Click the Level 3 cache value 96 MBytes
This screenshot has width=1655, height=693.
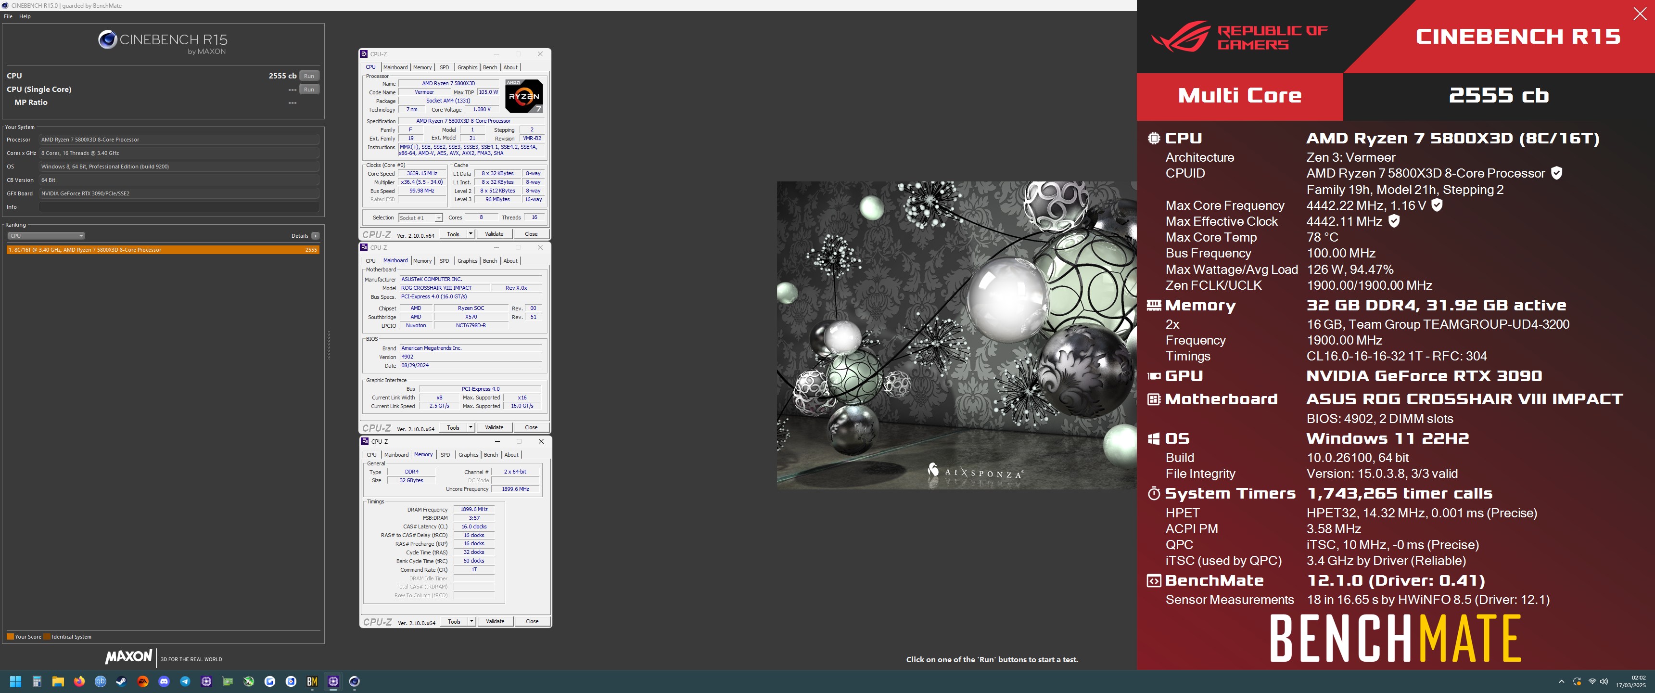click(497, 199)
